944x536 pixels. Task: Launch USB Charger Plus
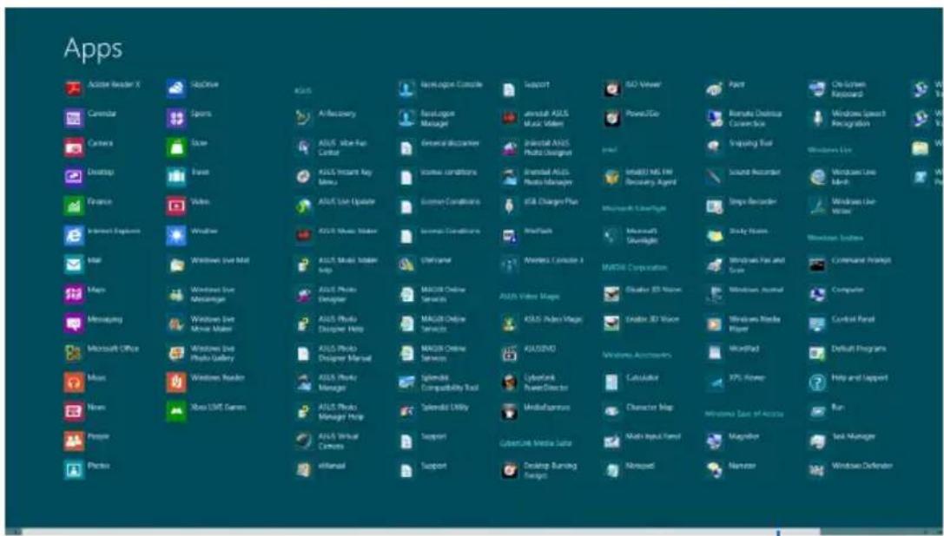click(539, 206)
